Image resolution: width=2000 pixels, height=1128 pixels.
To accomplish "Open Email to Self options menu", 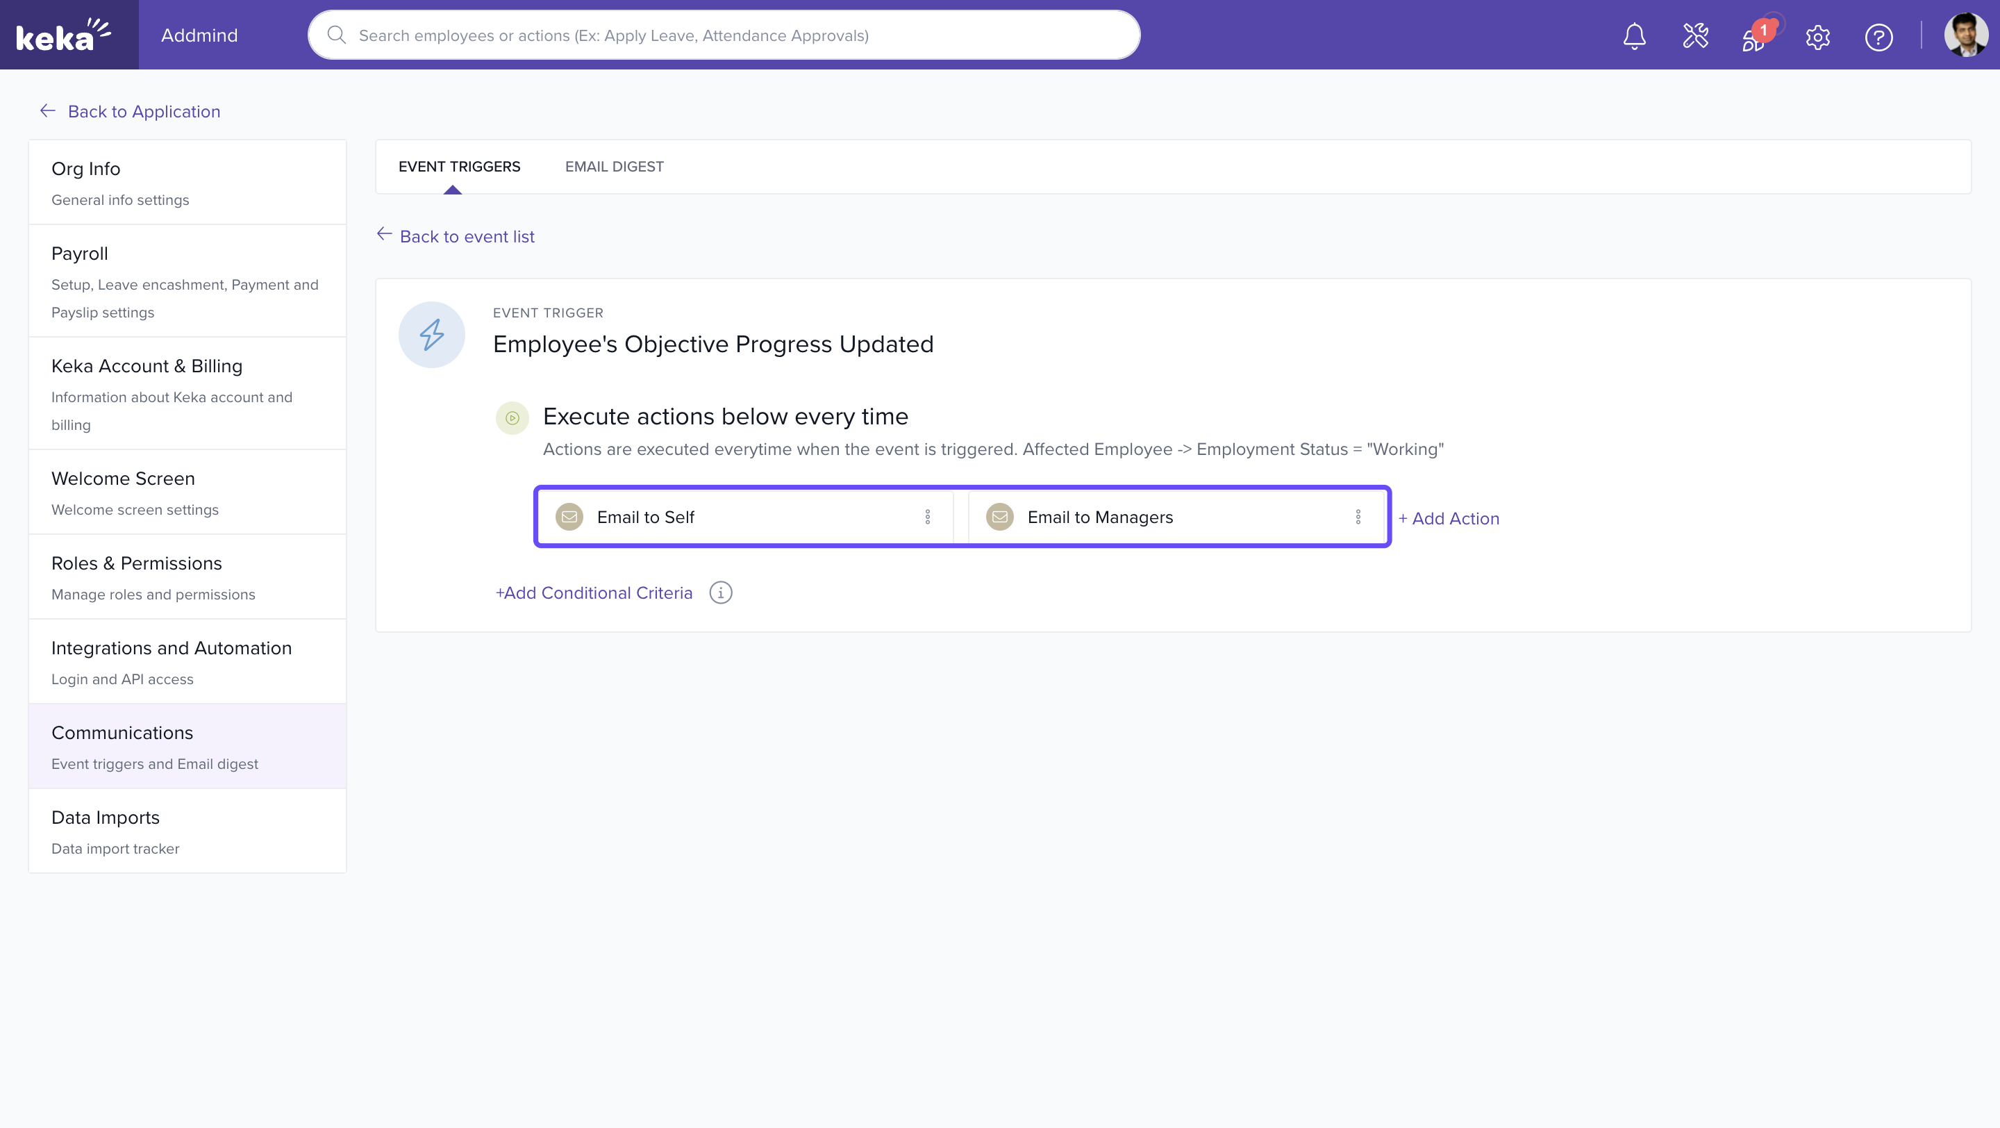I will pyautogui.click(x=928, y=517).
